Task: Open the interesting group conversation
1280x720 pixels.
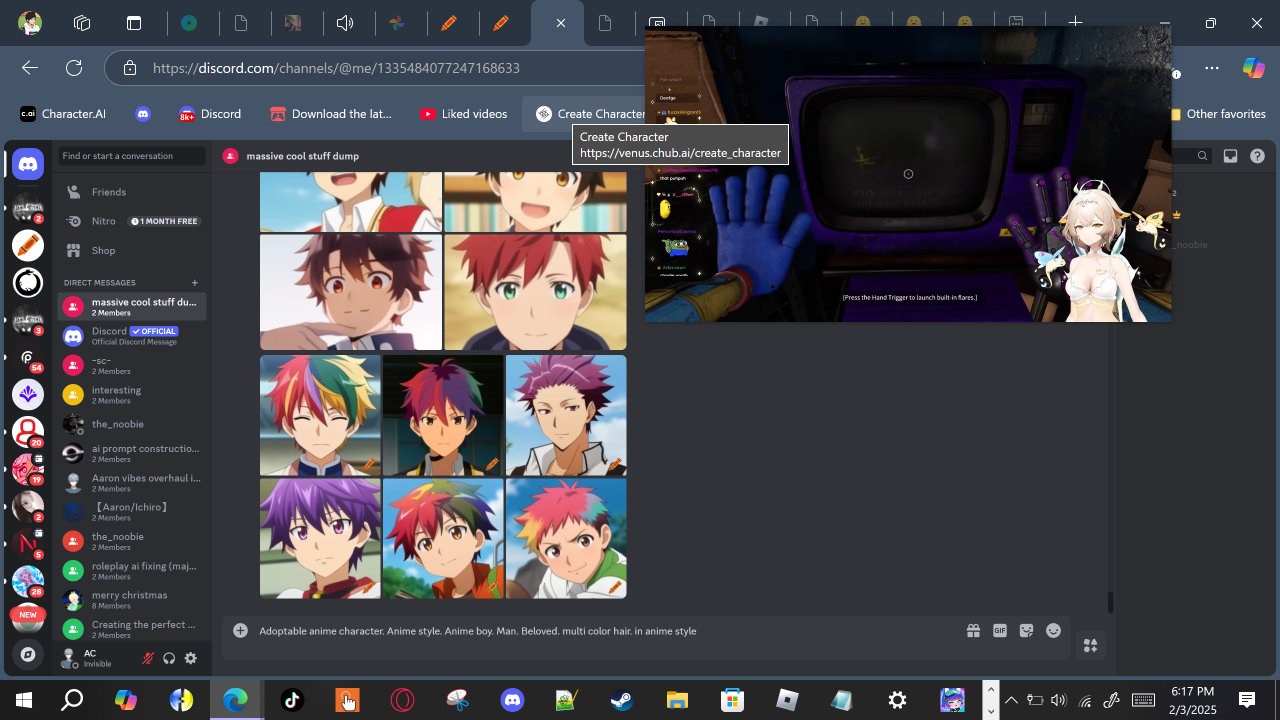Action: tap(132, 395)
